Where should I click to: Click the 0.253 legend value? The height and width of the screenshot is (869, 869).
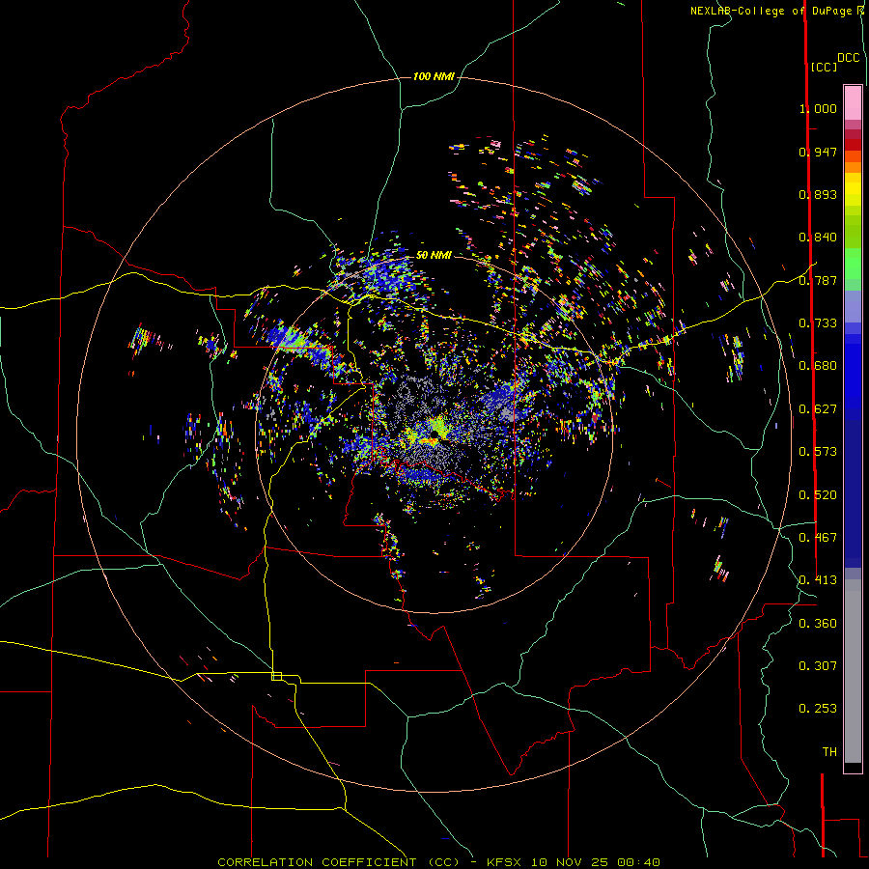[818, 709]
